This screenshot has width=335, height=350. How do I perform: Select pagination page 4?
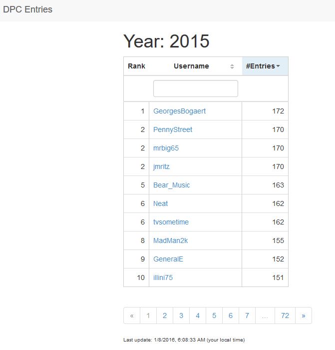pyautogui.click(x=198, y=315)
